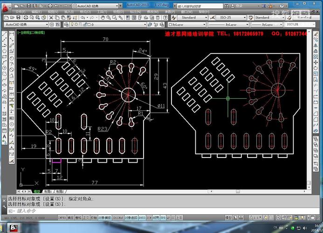Open the AutoCAD 经典 workspace dropdown in title bar
The width and height of the screenshot is (323, 233).
96,6
